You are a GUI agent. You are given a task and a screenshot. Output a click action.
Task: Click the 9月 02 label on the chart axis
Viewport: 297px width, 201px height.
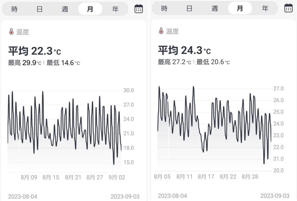[117, 177]
